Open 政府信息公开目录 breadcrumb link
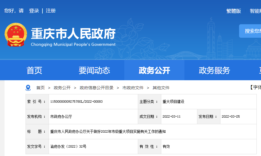This screenshot has height=156, width=261. click(x=96, y=88)
